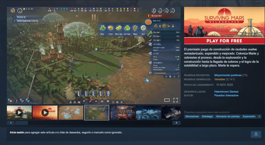The image size is (265, 145).
Task: Click the Inicia sesión link
Action: [17, 133]
